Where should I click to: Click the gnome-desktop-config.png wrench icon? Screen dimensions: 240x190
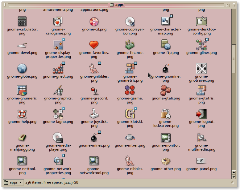[201, 21]
